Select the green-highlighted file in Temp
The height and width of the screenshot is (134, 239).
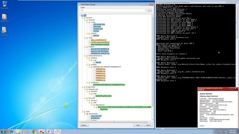[100, 45]
